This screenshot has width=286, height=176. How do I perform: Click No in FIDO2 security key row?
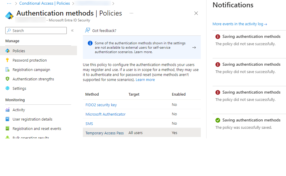pyautogui.click(x=174, y=104)
